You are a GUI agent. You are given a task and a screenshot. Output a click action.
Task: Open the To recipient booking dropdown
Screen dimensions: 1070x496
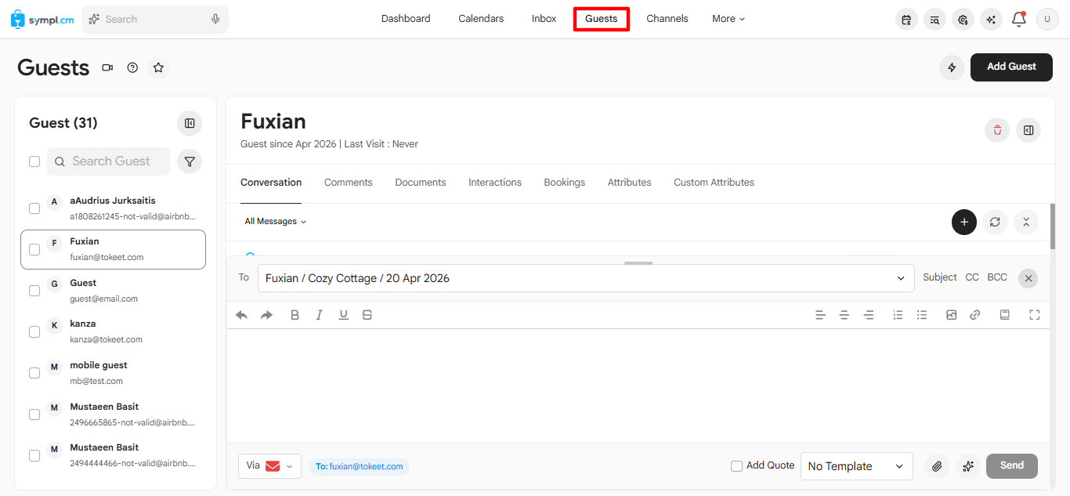[586, 278]
